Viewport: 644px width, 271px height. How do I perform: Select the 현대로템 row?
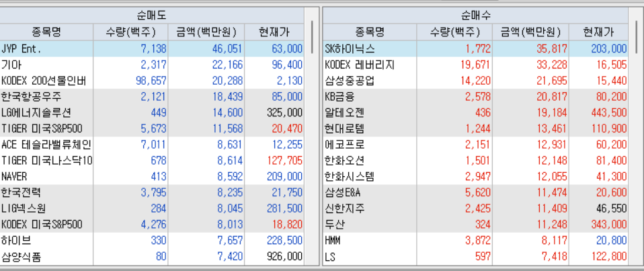tap(476, 129)
